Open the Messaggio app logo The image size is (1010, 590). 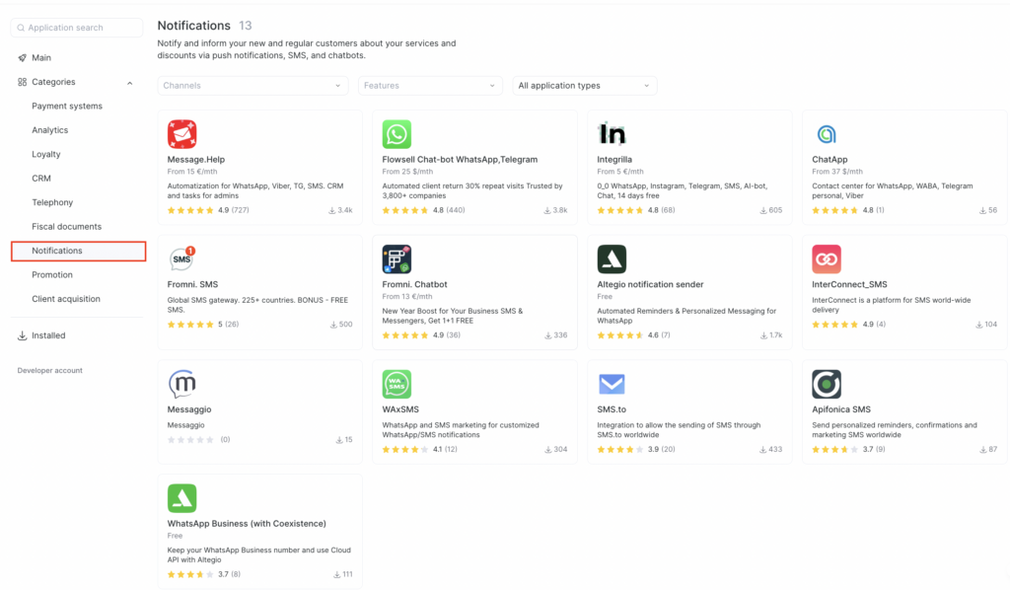tap(181, 384)
